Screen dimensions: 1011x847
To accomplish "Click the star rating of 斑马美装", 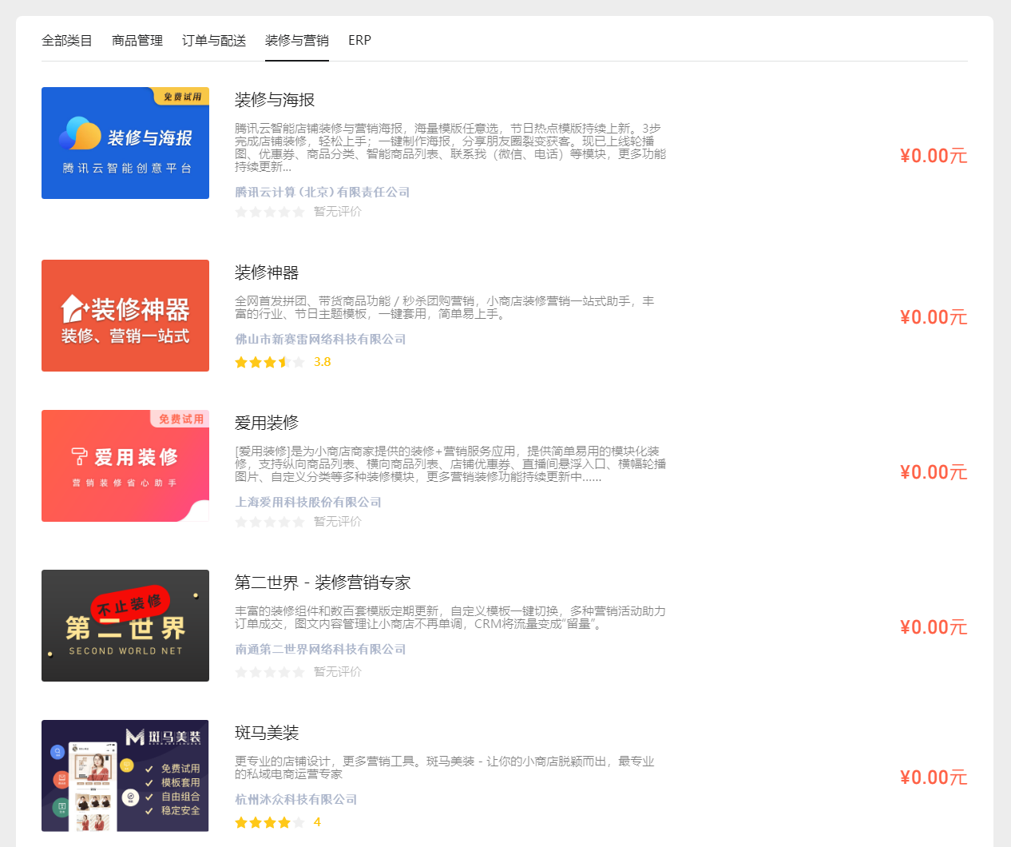I will click(x=270, y=822).
